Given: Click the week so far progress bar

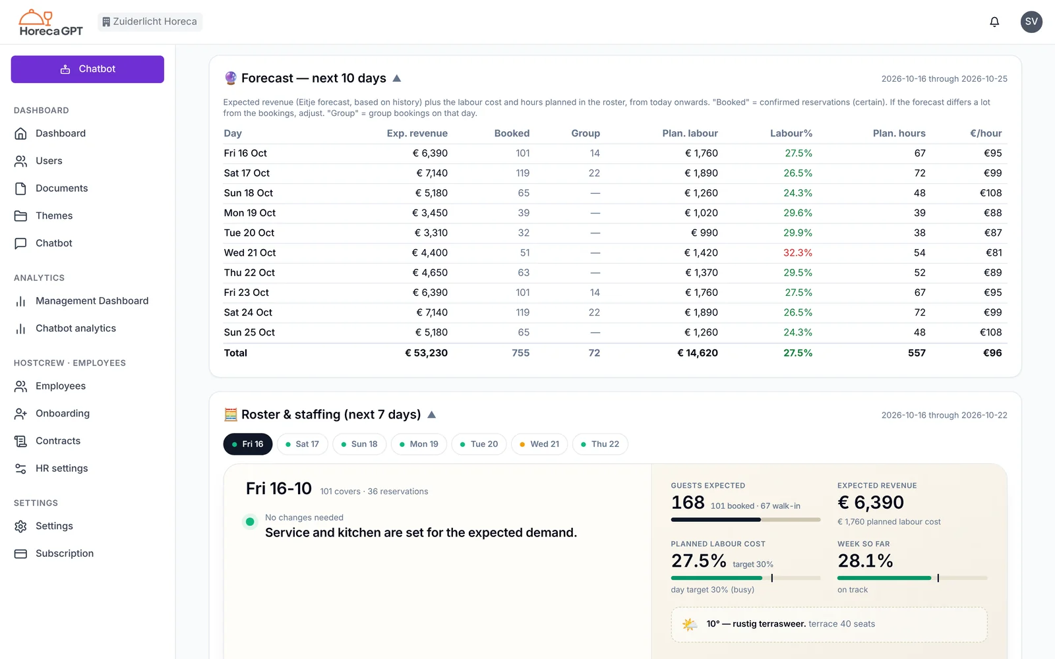Looking at the screenshot, I should pyautogui.click(x=913, y=578).
